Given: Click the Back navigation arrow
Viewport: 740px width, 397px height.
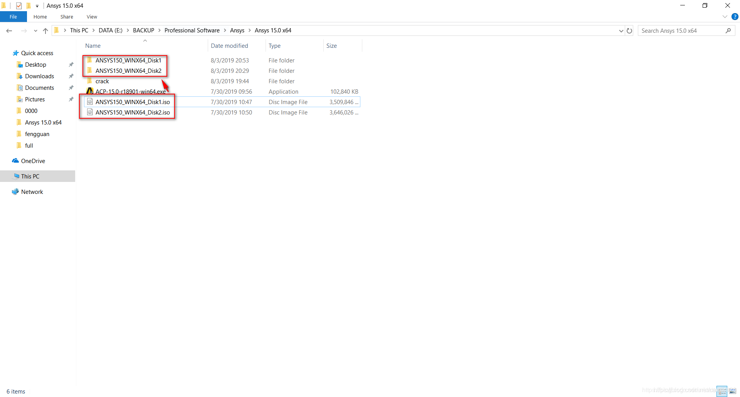Looking at the screenshot, I should (9, 30).
